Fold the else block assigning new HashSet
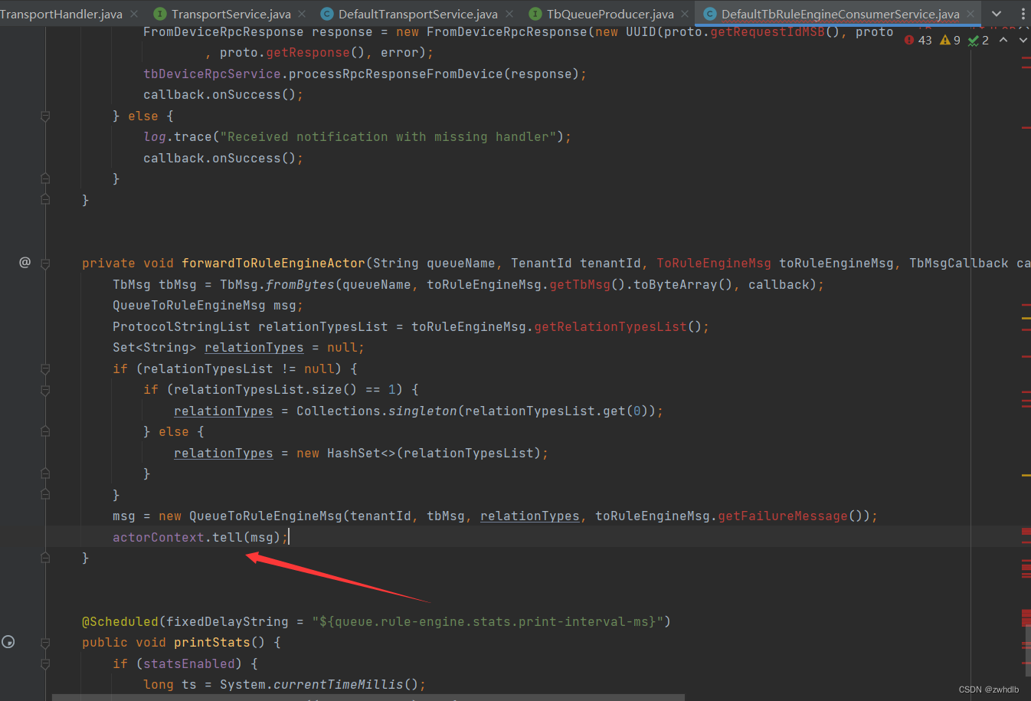Screen dimensions: 1031x701 click(45, 432)
